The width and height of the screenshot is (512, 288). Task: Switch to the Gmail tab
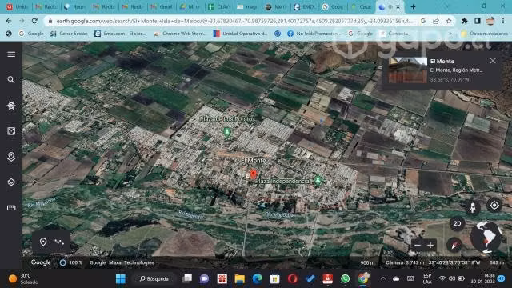162,6
